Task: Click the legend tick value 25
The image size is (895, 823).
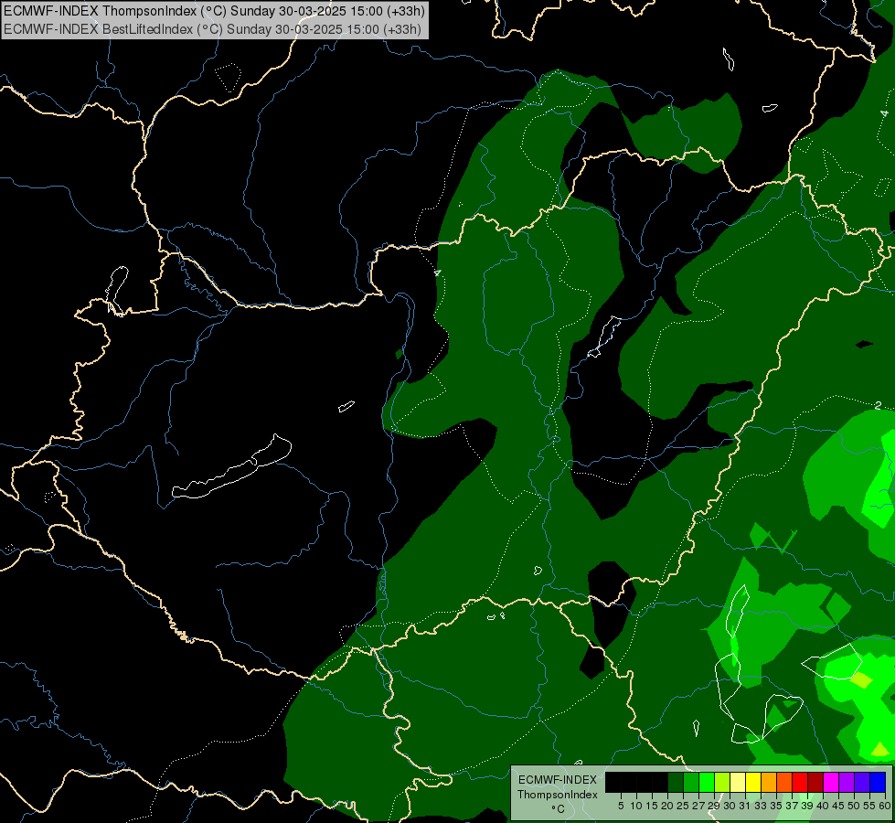Action: pyautogui.click(x=683, y=806)
